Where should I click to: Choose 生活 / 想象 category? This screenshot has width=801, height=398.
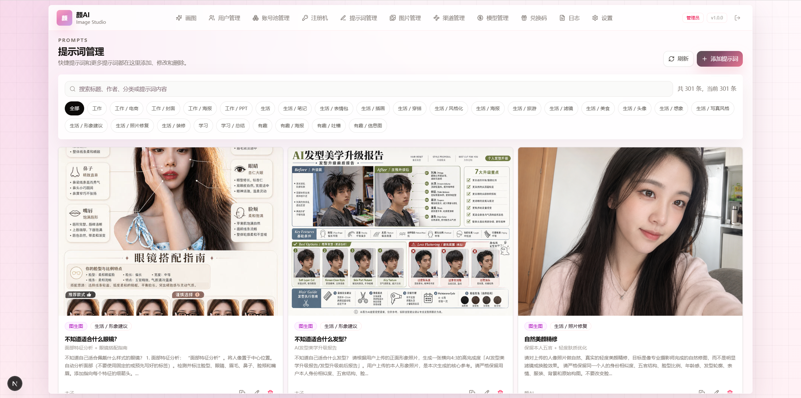[x=671, y=109]
